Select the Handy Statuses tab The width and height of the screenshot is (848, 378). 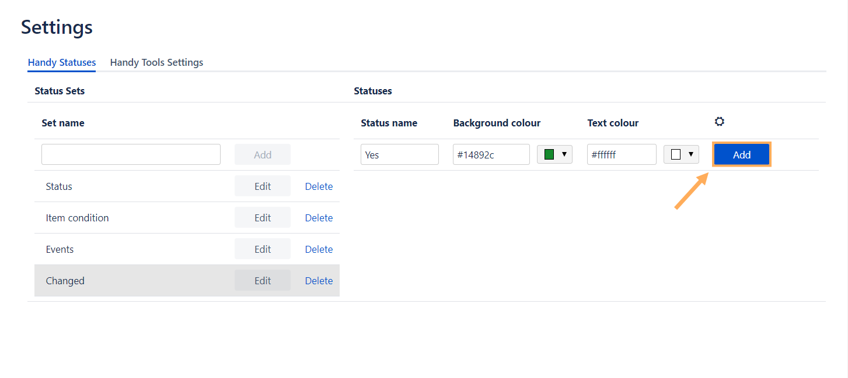pos(62,62)
